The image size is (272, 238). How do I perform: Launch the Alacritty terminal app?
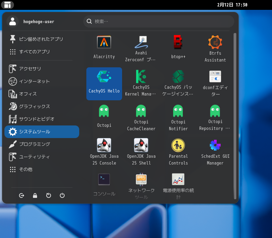104,49
